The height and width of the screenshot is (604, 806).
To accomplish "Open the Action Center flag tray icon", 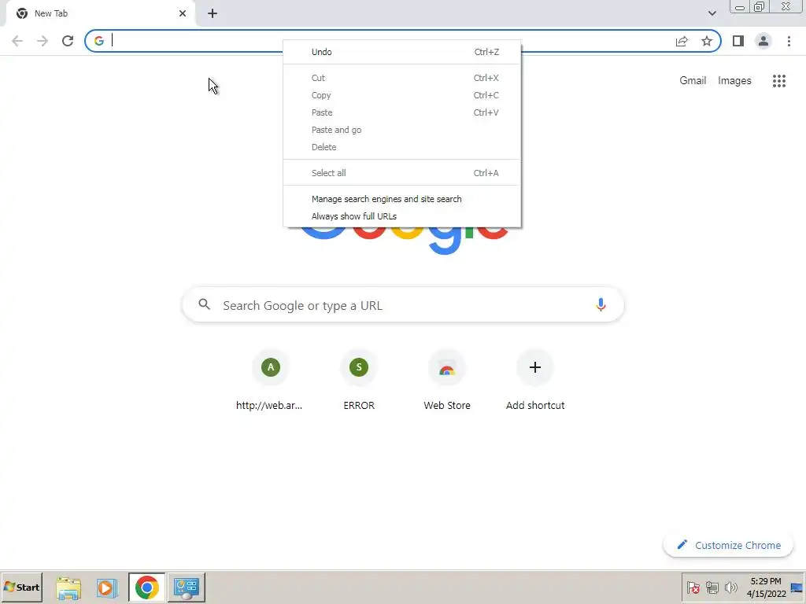I will tap(693, 587).
